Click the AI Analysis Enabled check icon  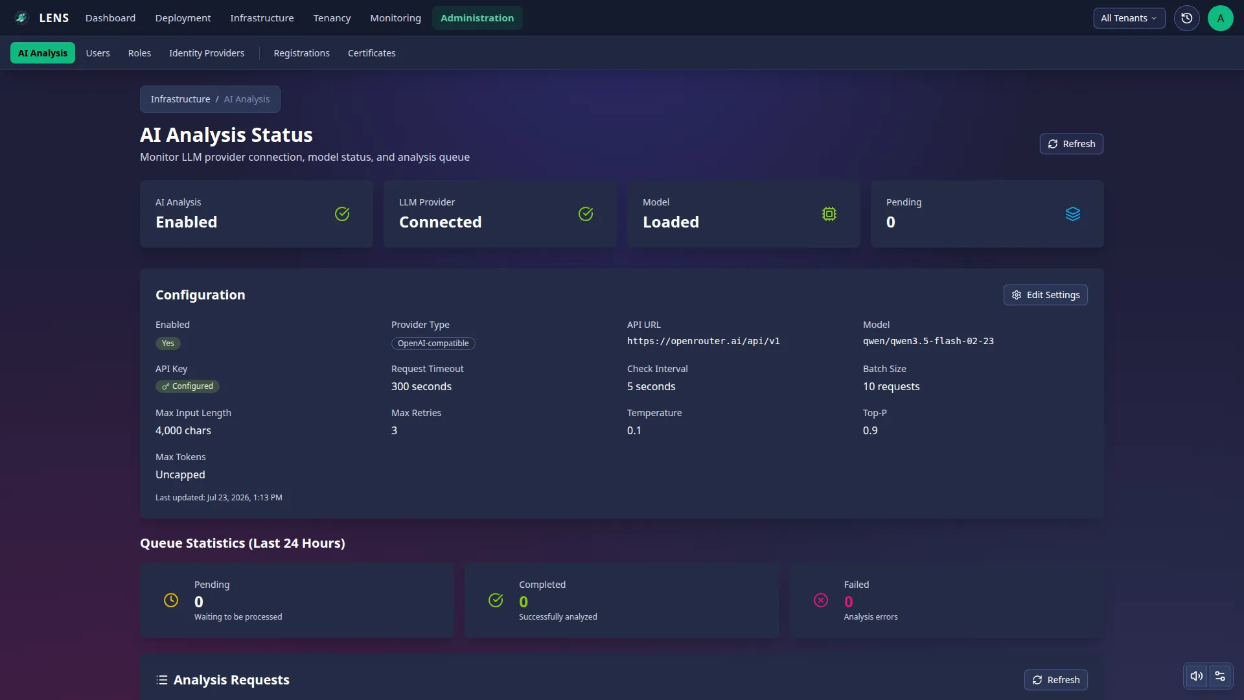click(x=342, y=214)
